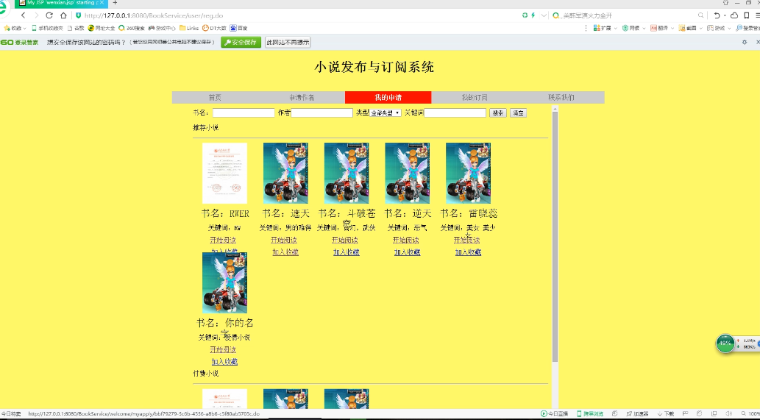The height and width of the screenshot is (420, 760).
Task: Expand the arrow next to the undo icon
Action: 725,15
